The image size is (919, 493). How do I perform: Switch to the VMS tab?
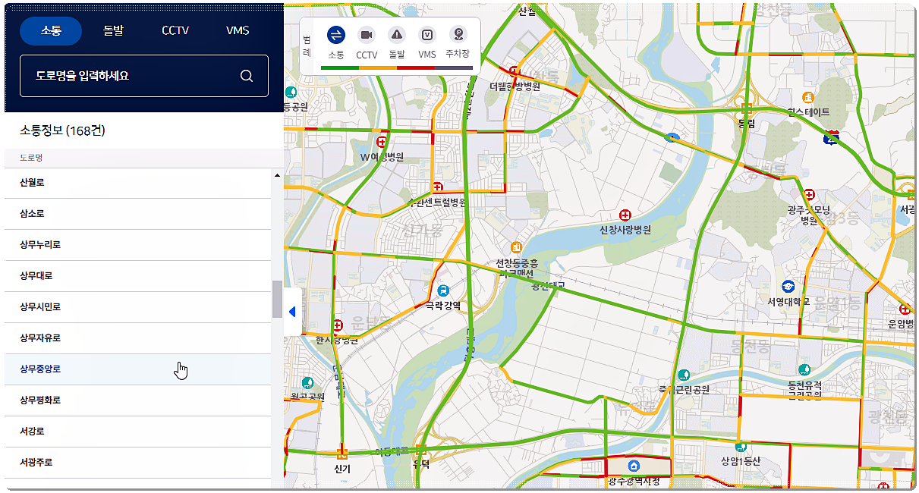click(x=238, y=31)
